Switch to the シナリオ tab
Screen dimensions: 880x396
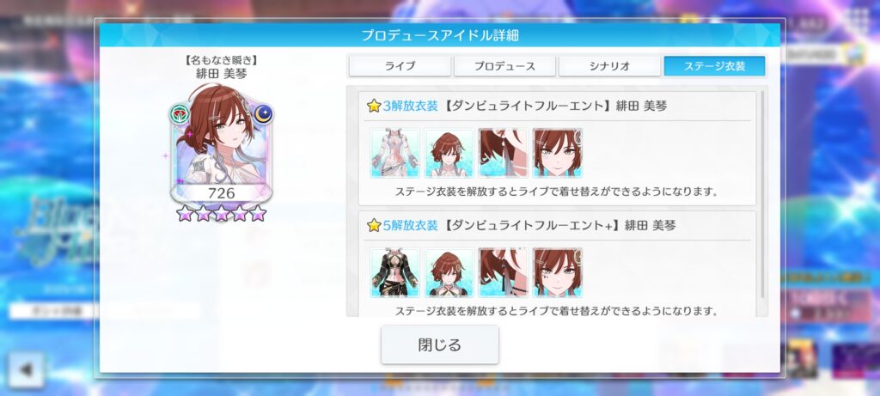coord(609,66)
